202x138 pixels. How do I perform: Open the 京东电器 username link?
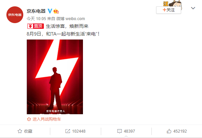[x=36, y=11]
